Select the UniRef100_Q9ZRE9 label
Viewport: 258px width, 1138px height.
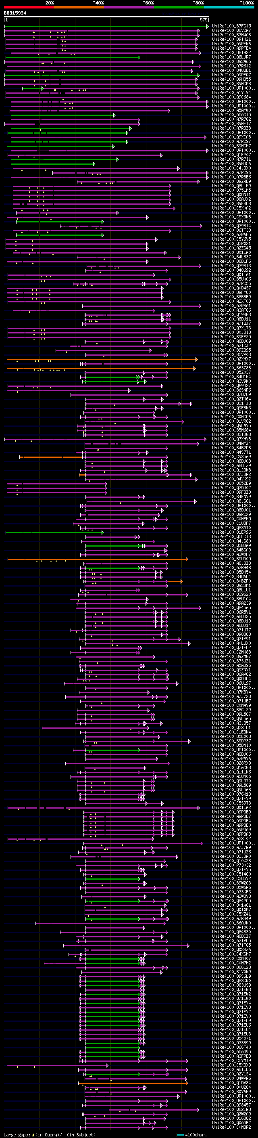point(231,182)
